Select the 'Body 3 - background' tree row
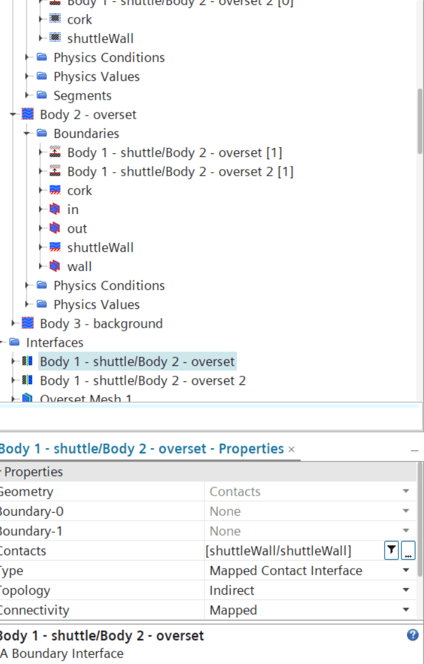Viewport: 424px width, 664px height. tap(101, 323)
